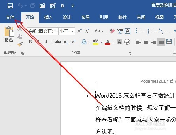Switch to the 开始 tab
Viewport: 176px width, 135px height.
pos(30,17)
